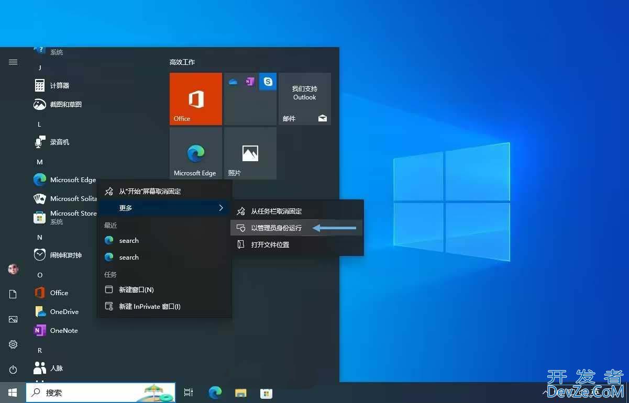Open Task View on the taskbar
Viewport: 629px width, 403px height.
[x=189, y=393]
